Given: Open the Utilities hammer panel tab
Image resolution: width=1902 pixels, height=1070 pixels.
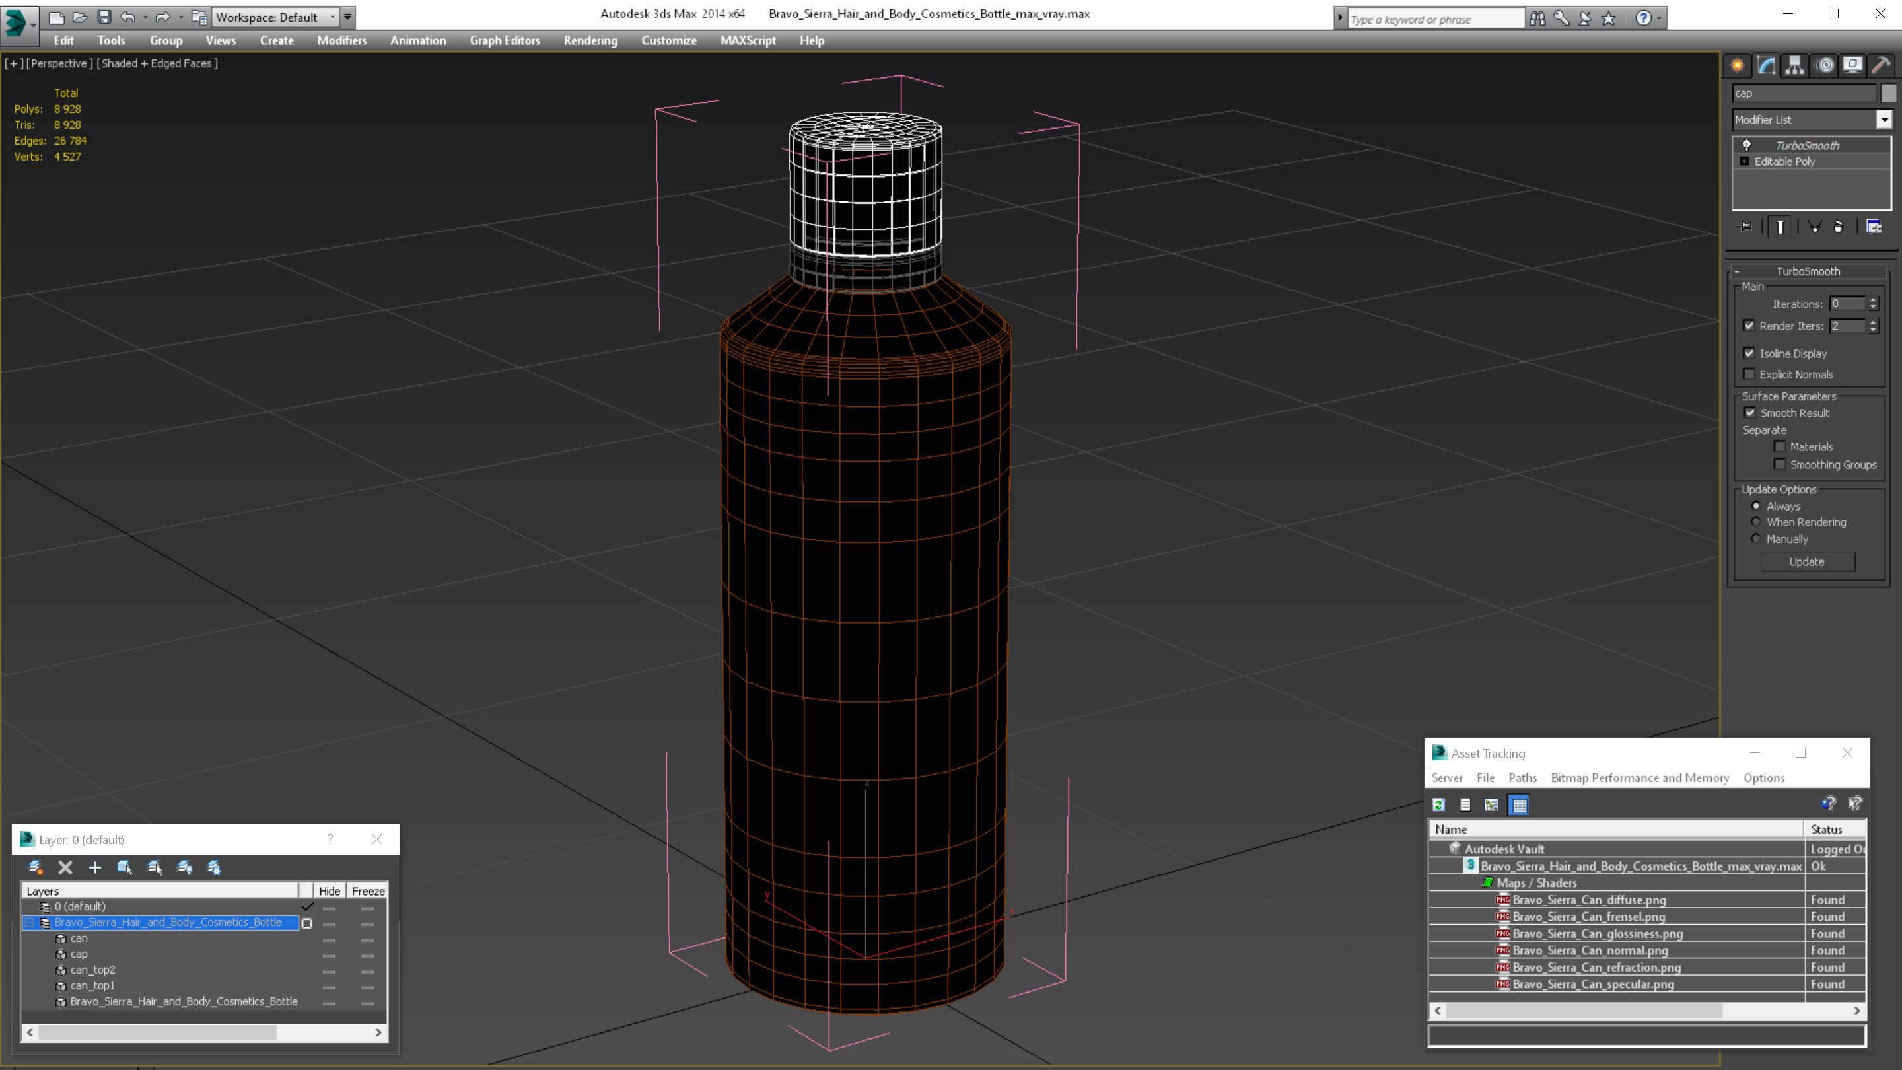Looking at the screenshot, I should [x=1882, y=66].
